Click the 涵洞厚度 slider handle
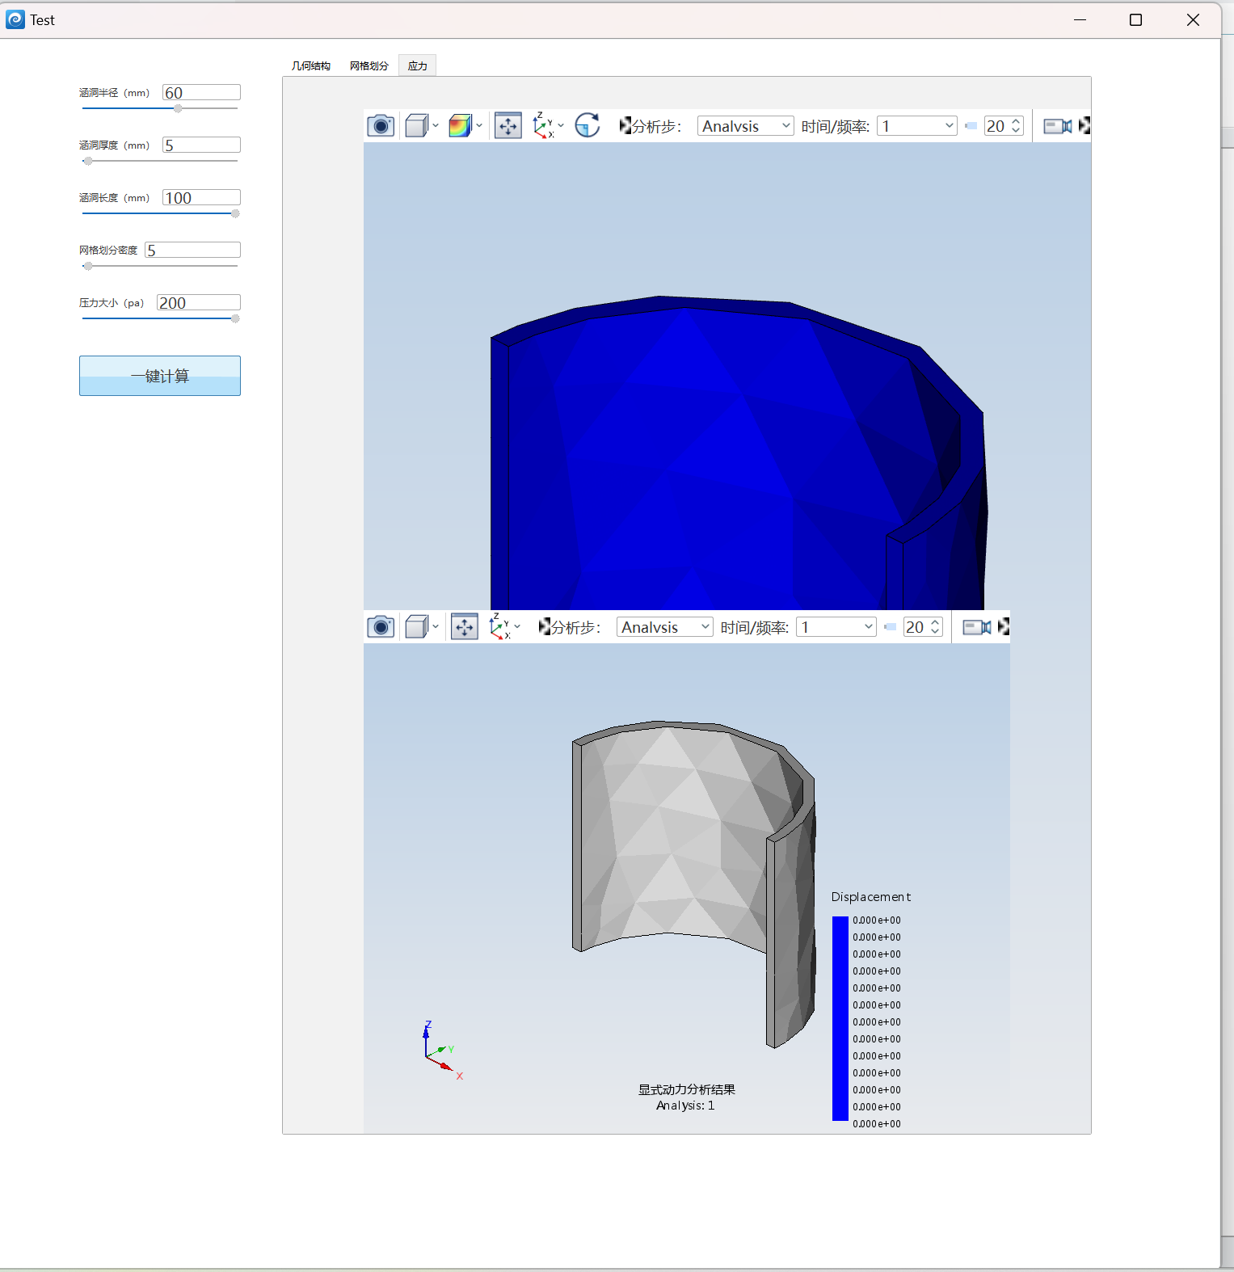 tap(87, 161)
